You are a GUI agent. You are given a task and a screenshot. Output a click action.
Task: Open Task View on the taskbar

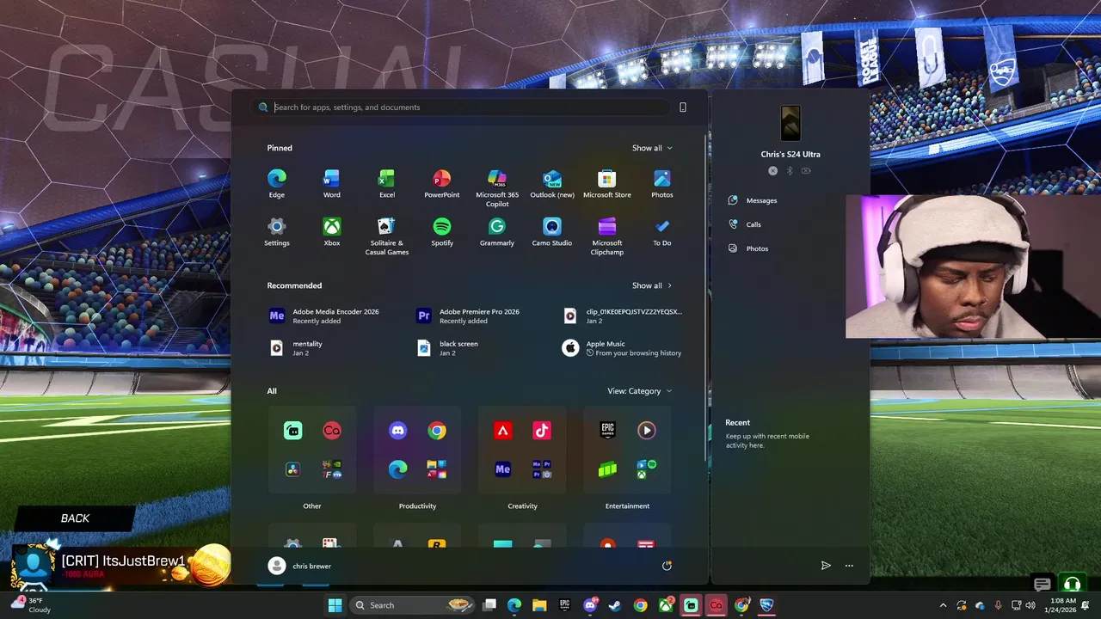[489, 605]
